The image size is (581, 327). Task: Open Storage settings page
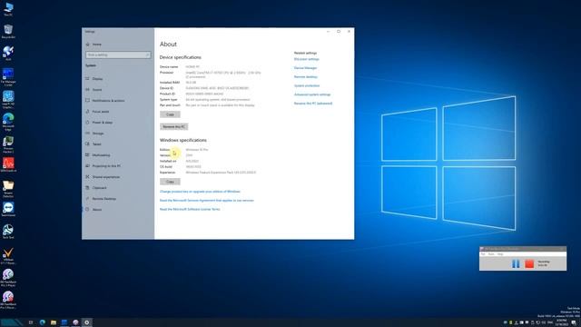98,134
